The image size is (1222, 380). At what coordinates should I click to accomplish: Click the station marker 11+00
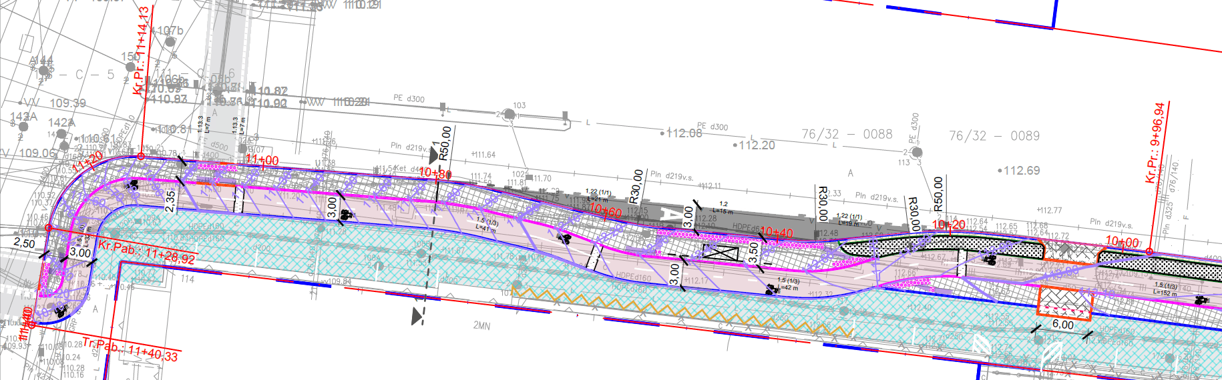pos(262,160)
